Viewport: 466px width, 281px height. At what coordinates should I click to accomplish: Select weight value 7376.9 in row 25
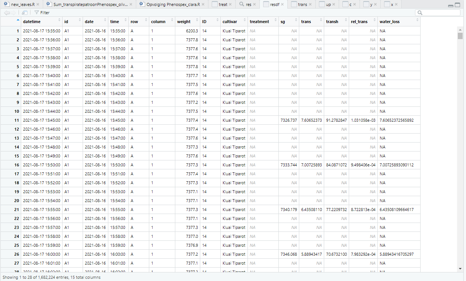click(192, 245)
